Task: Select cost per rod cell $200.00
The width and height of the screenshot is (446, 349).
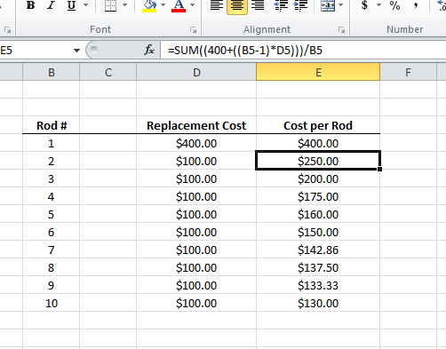Action: 318,178
